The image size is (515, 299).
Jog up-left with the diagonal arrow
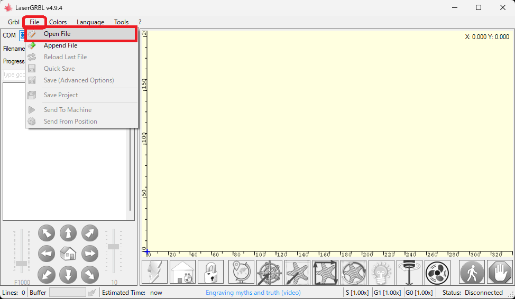47,233
